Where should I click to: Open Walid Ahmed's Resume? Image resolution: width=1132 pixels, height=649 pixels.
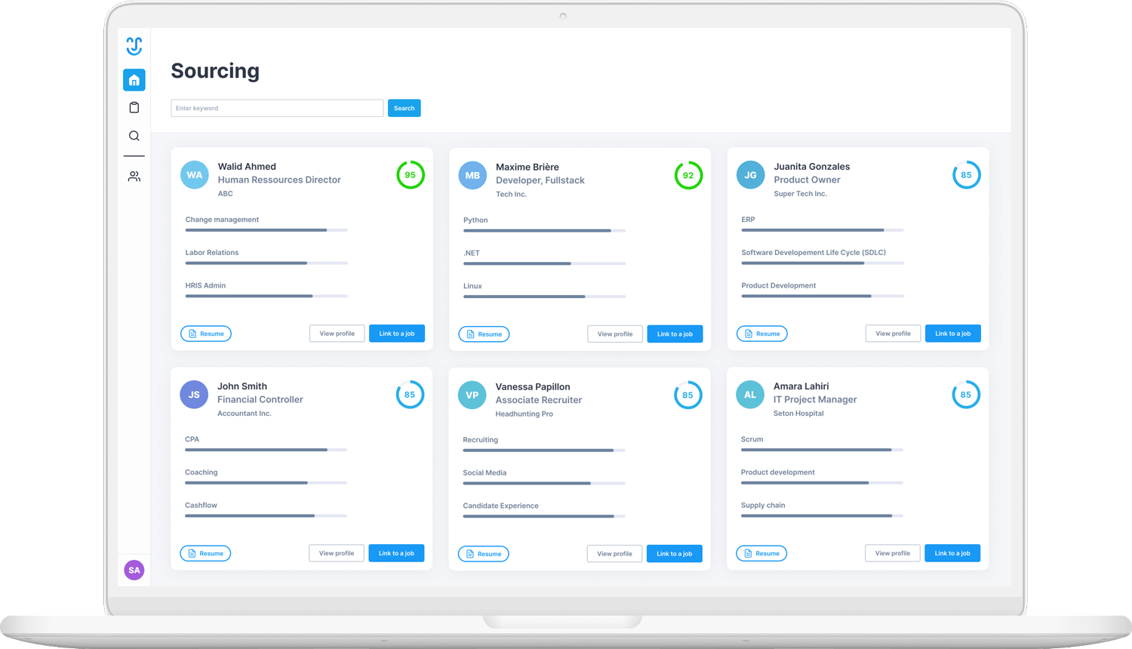pos(206,334)
